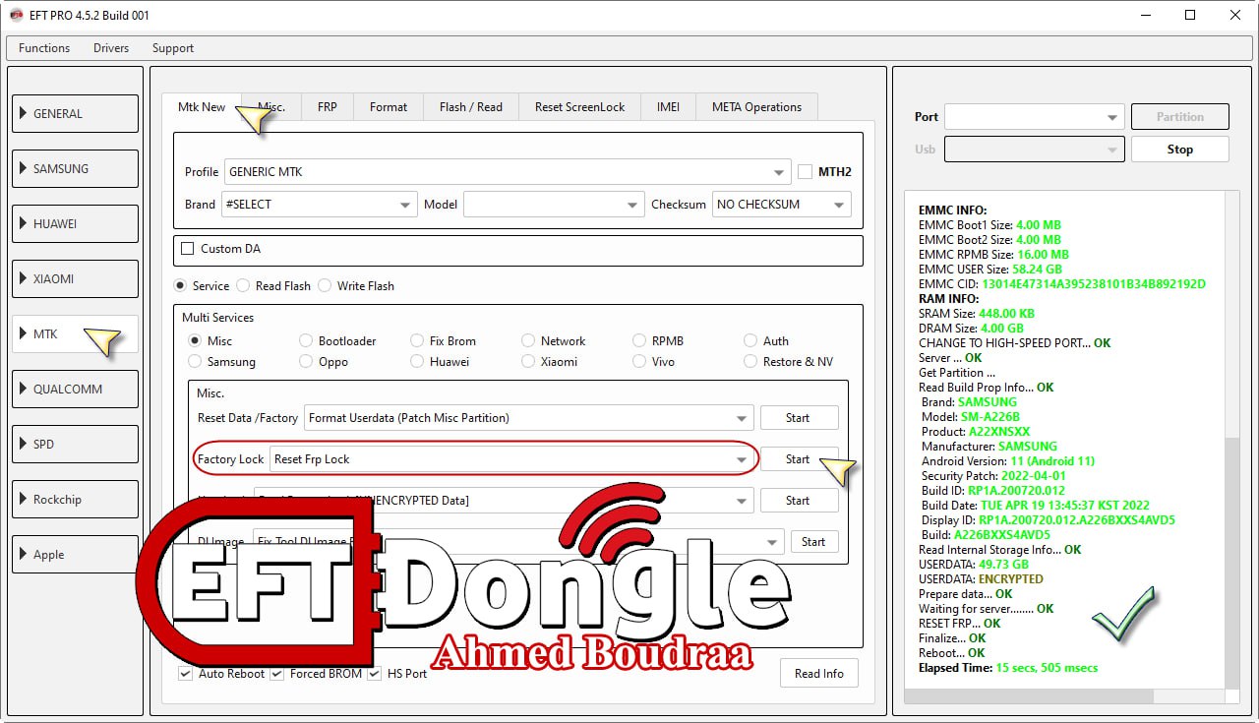The image size is (1259, 723).
Task: Click the Read Info button
Action: [819, 674]
